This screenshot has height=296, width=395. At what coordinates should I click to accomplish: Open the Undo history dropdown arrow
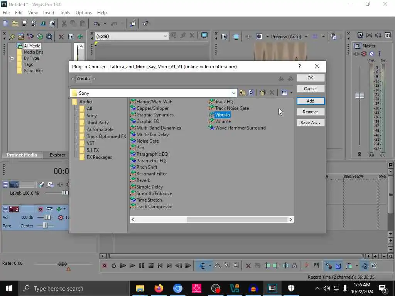coord(105,24)
